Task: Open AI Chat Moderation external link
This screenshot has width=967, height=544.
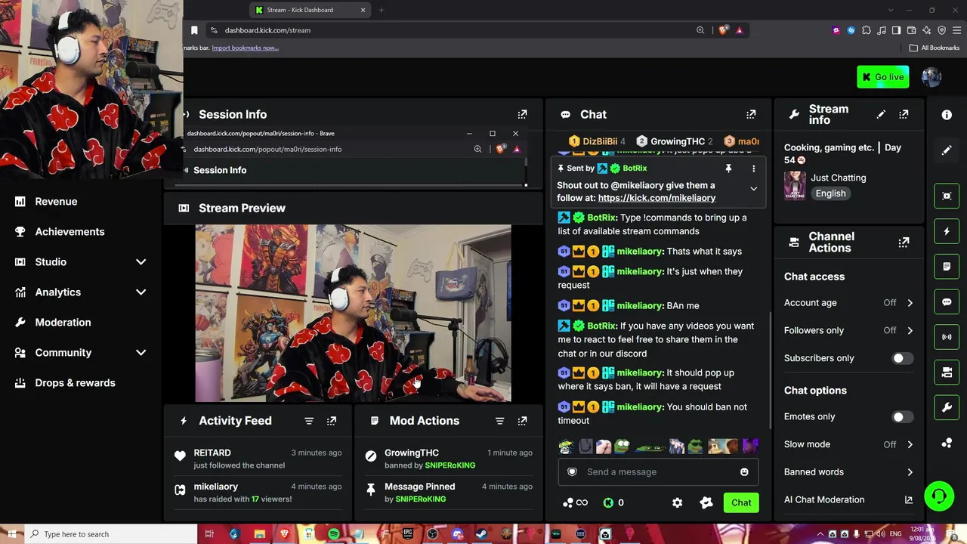Action: coord(909,499)
